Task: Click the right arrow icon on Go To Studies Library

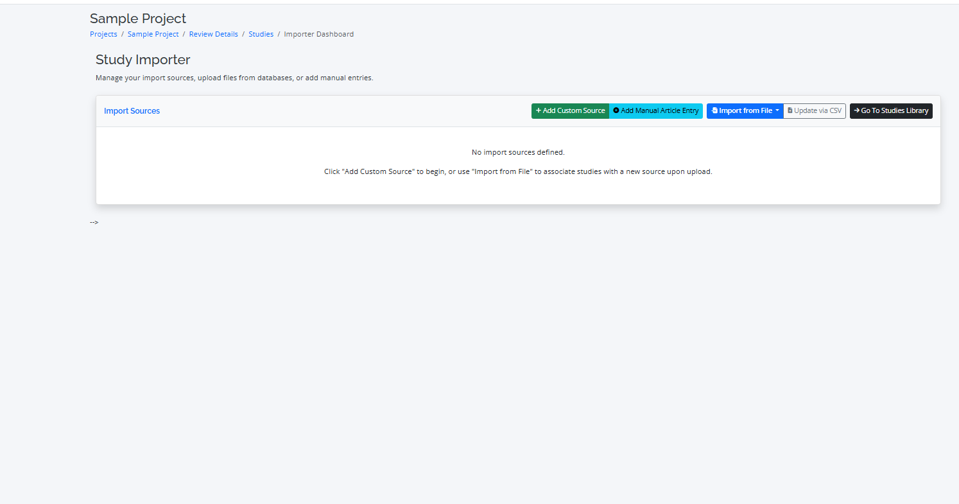Action: point(857,111)
